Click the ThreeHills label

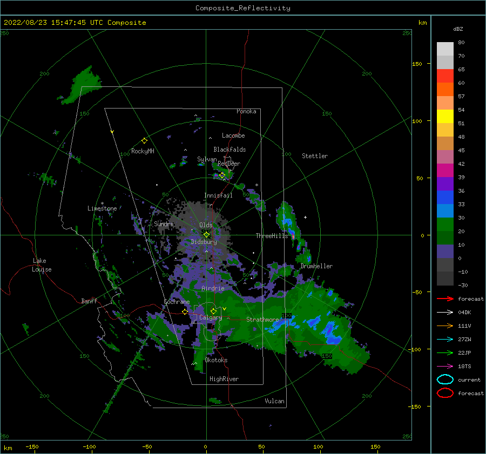pos(272,236)
